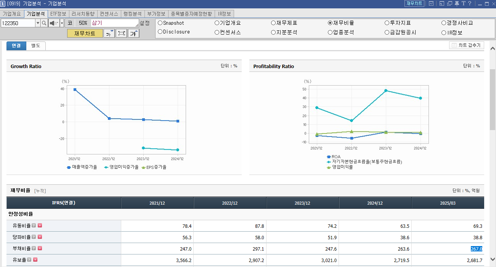Select the 투자지표 radio button
496x267 pixels.
coord(387,23)
